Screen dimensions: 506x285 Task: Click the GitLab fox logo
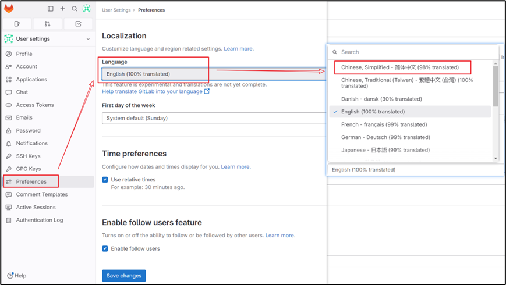click(9, 9)
